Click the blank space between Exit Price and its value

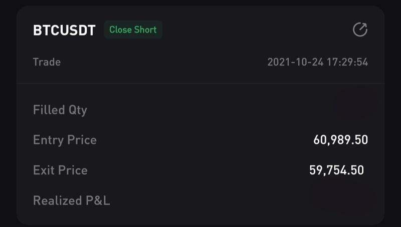200,170
